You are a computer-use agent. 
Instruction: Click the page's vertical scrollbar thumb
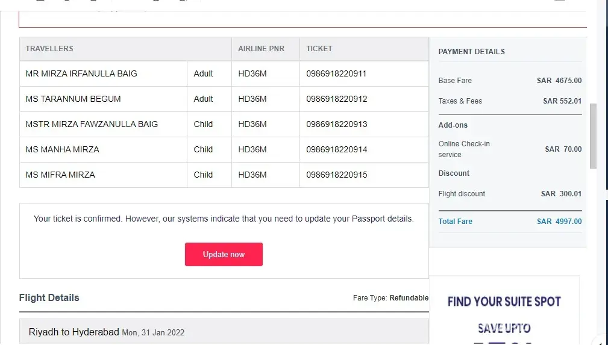click(x=593, y=135)
